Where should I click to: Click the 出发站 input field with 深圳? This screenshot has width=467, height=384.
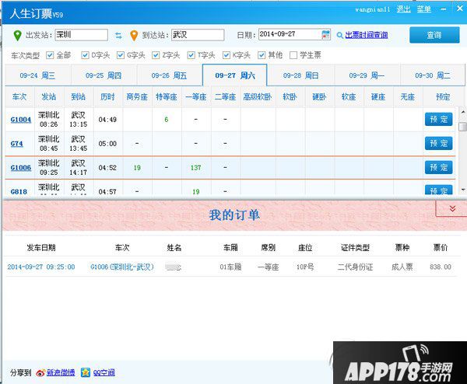(x=81, y=35)
